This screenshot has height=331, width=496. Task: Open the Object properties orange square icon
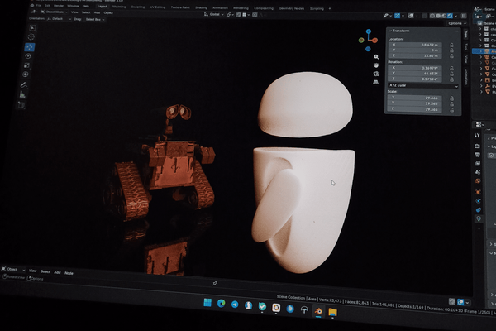coord(478,192)
